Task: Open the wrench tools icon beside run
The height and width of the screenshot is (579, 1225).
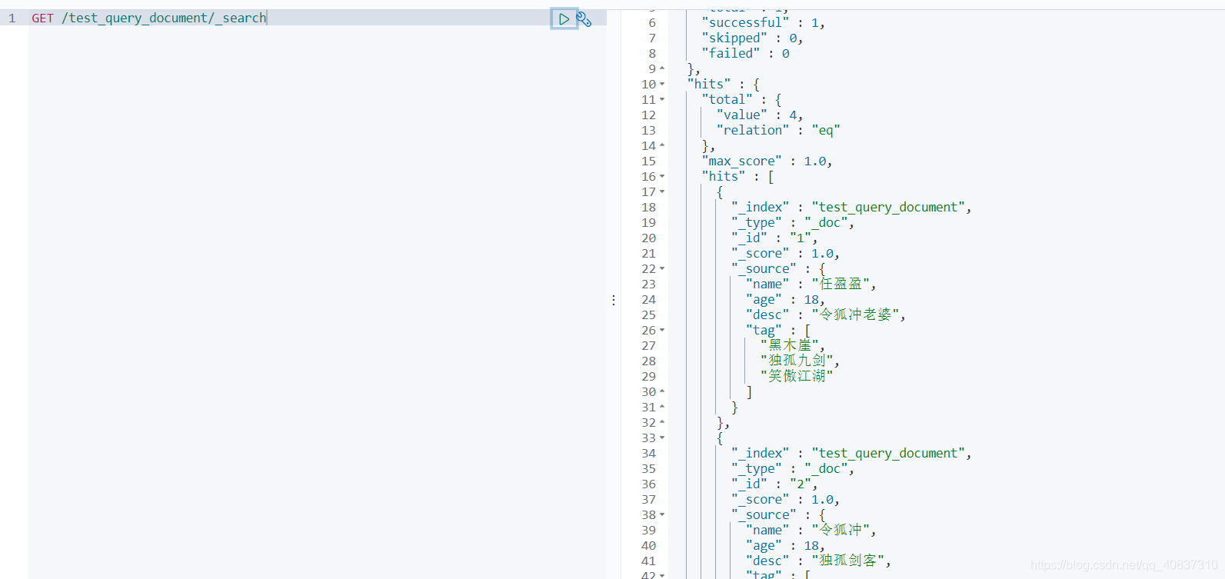Action: click(x=584, y=19)
